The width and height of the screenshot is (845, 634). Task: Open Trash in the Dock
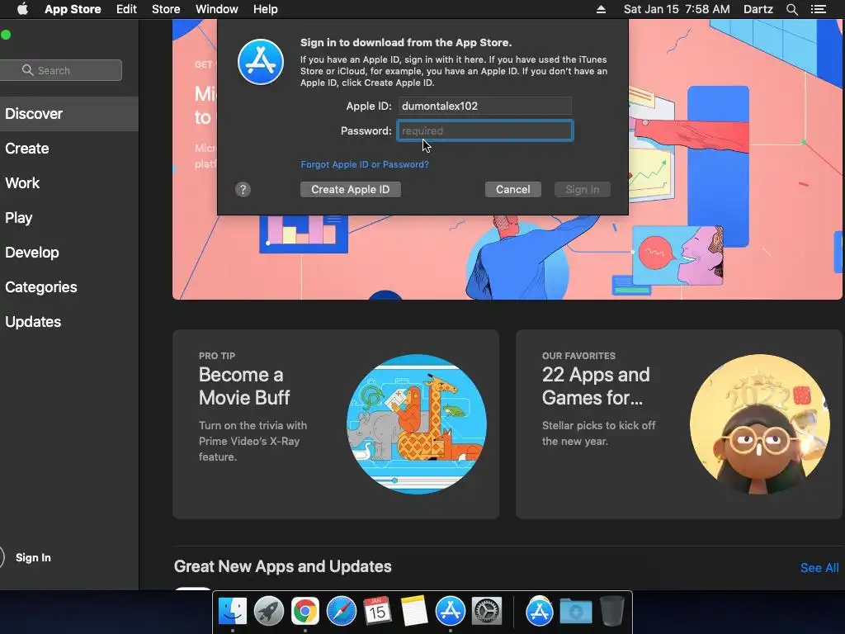(611, 611)
